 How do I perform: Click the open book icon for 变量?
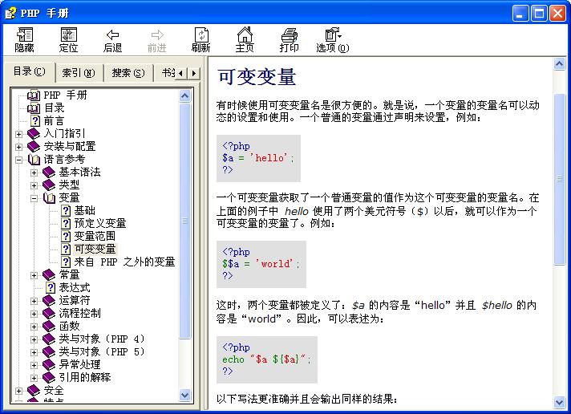49,198
